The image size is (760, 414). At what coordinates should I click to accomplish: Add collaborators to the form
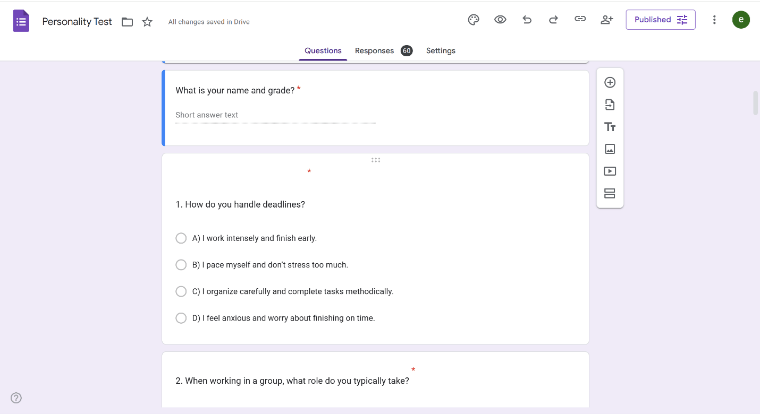pos(607,20)
